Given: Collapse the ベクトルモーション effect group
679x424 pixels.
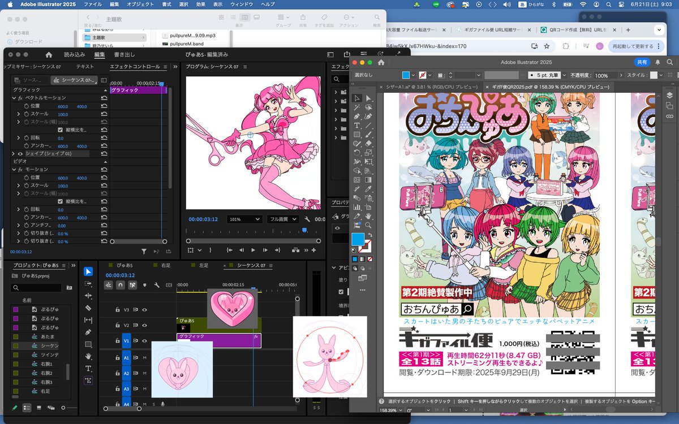Looking at the screenshot, I should [x=14, y=98].
